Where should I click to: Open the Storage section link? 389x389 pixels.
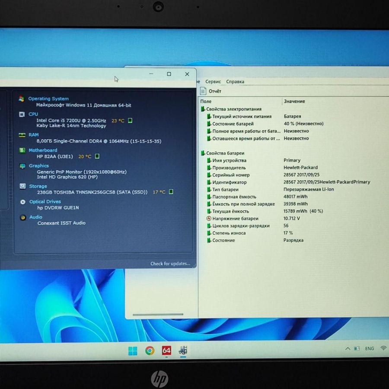(38, 186)
